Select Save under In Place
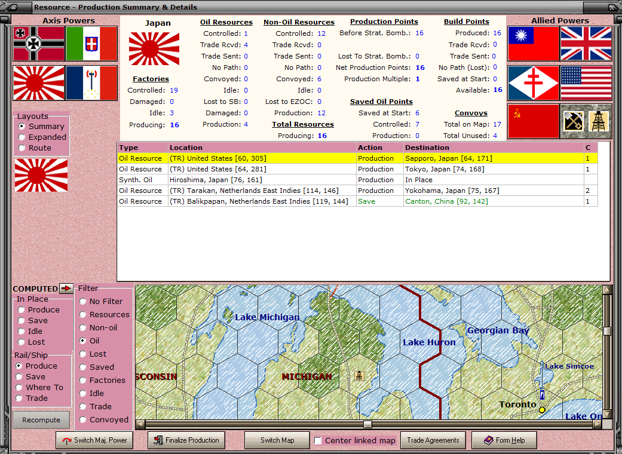The width and height of the screenshot is (622, 454). point(22,321)
